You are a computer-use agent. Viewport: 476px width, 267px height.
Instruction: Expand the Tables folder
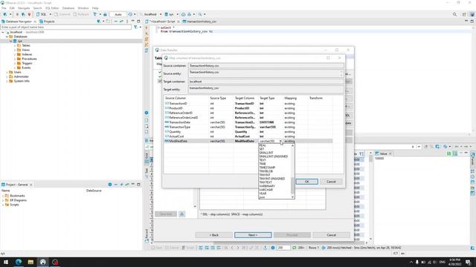pyautogui.click(x=15, y=45)
